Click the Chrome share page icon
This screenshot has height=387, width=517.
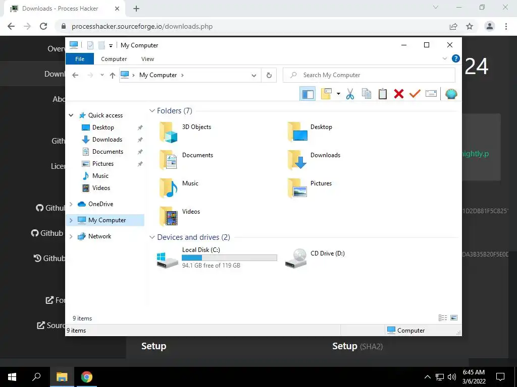(453, 26)
